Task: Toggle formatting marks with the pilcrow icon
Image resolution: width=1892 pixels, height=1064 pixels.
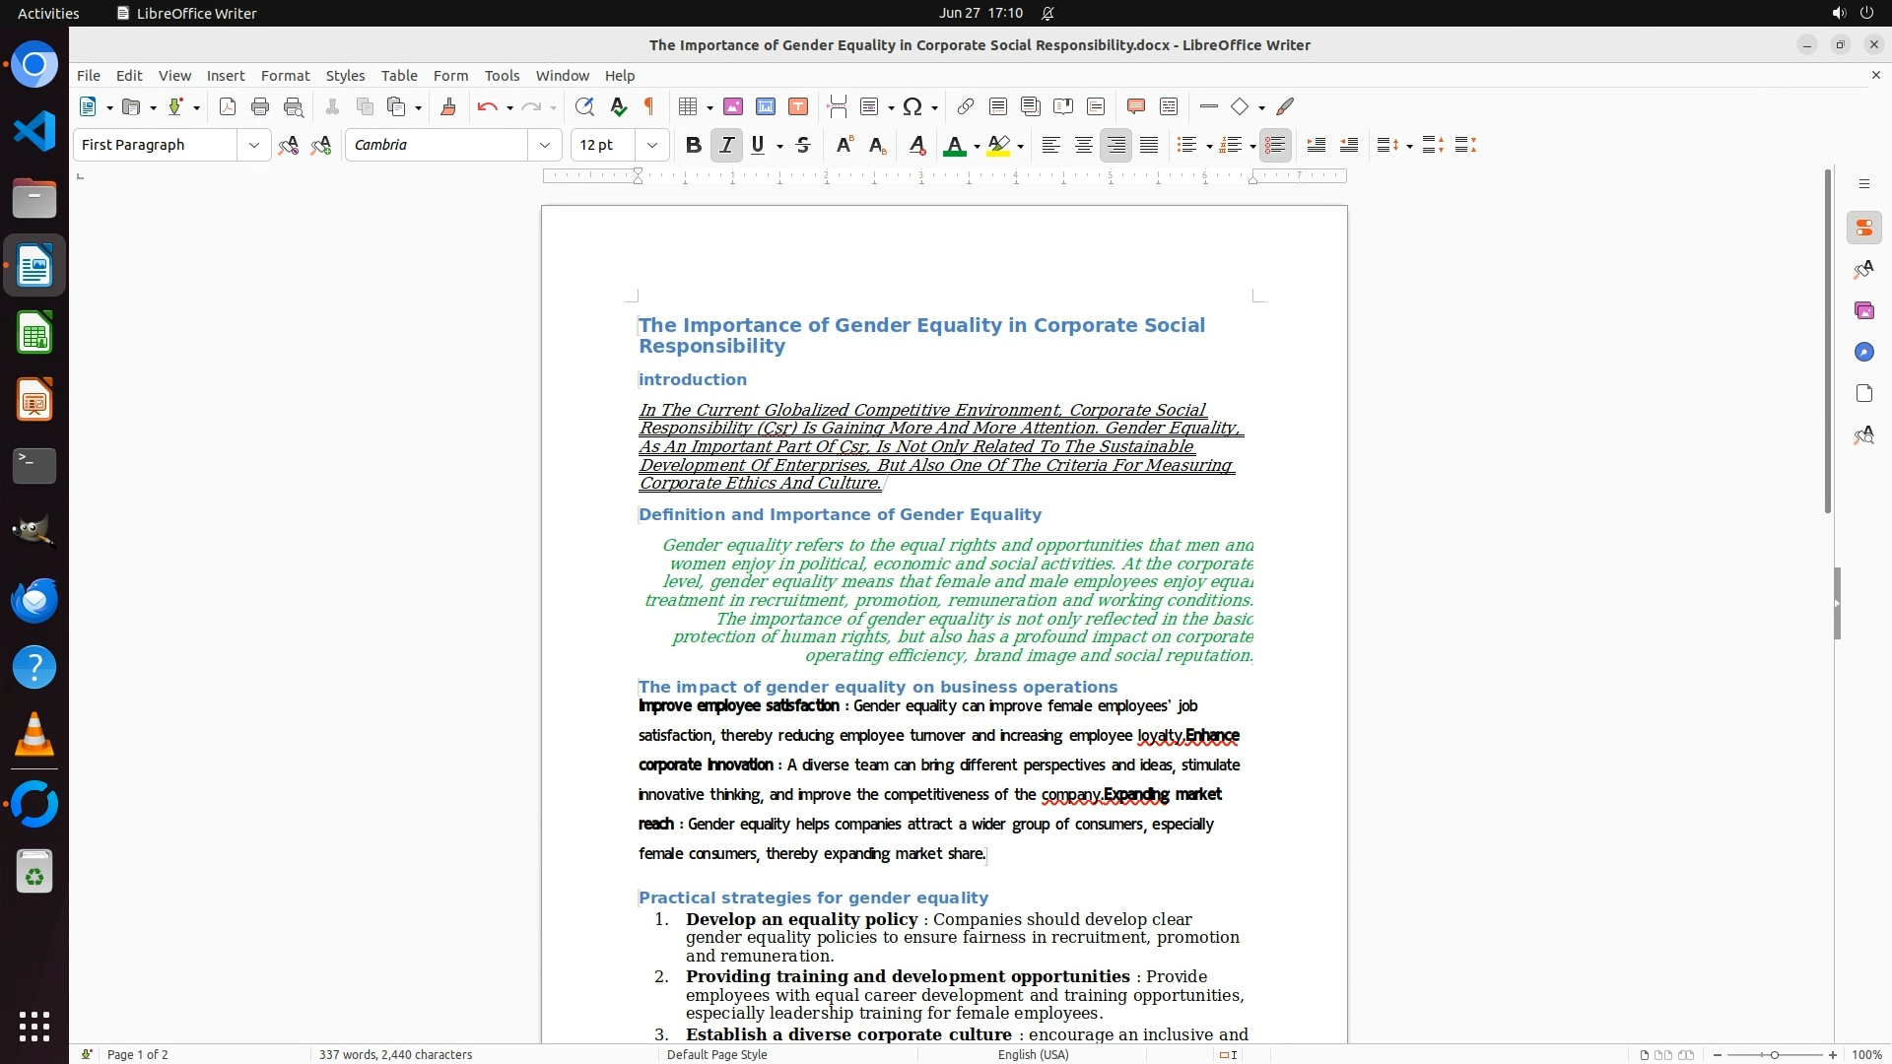Action: [649, 106]
